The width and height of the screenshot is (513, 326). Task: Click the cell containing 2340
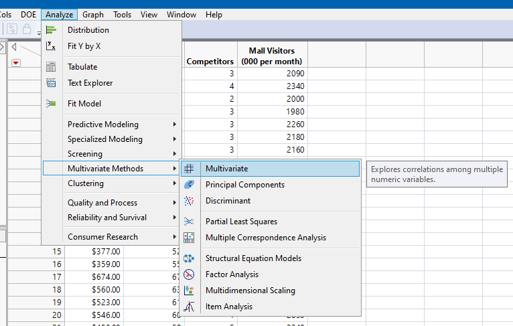tap(272, 86)
